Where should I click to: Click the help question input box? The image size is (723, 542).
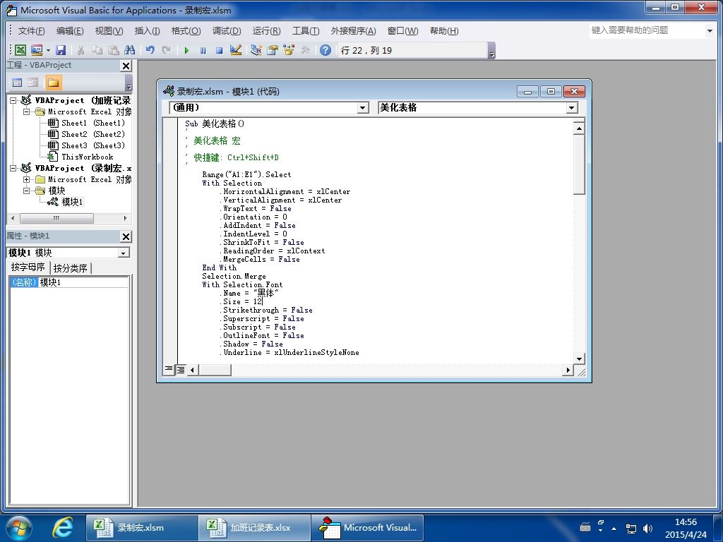(x=647, y=30)
